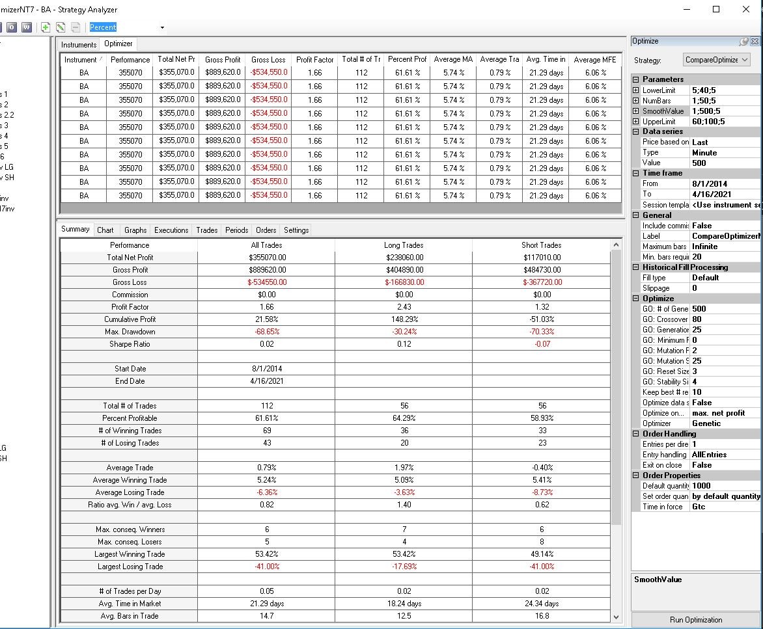Click the Optimizer Genetic value
Image resolution: width=763 pixels, height=629 pixels.
pos(725,423)
